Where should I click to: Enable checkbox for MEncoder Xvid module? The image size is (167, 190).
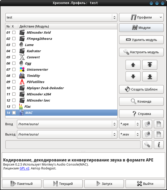click(14, 32)
